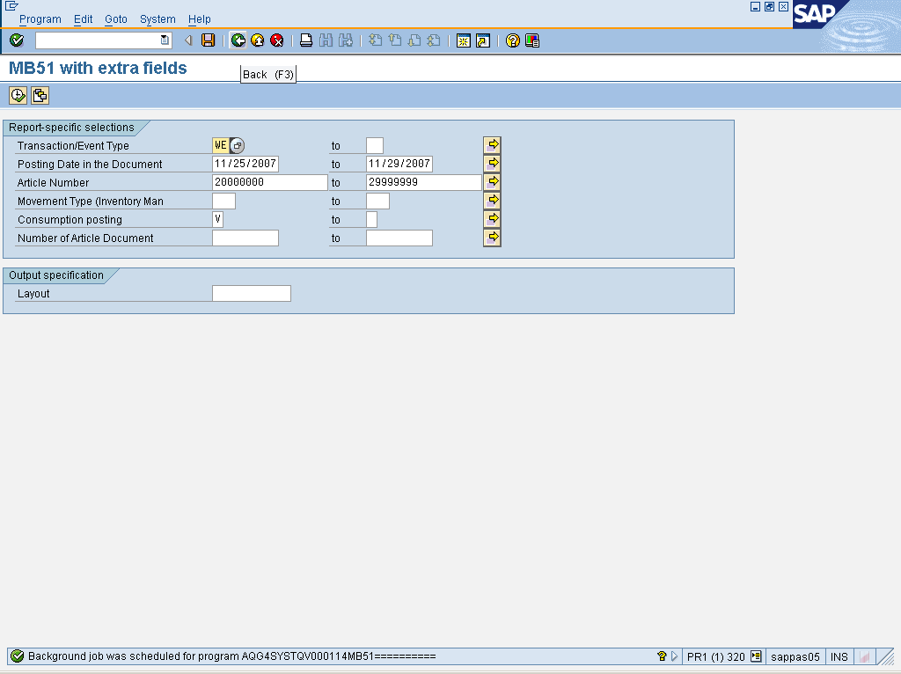The height and width of the screenshot is (674, 901).
Task: Click the server name sappas05
Action: coord(795,656)
